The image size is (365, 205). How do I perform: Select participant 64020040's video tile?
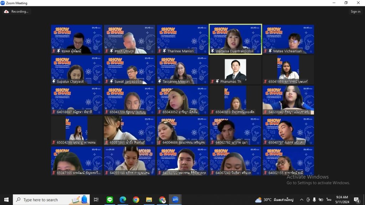tap(288, 100)
